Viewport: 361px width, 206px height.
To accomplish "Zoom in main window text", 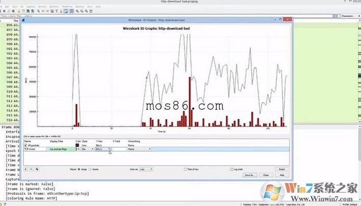I will tap(78, 11).
